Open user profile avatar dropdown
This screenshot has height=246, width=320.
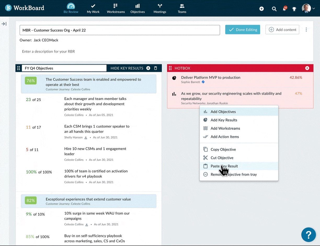tap(308, 9)
